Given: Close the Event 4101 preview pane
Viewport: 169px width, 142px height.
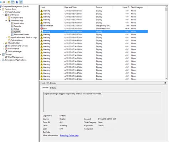Looking at the screenshot, I should (165, 83).
